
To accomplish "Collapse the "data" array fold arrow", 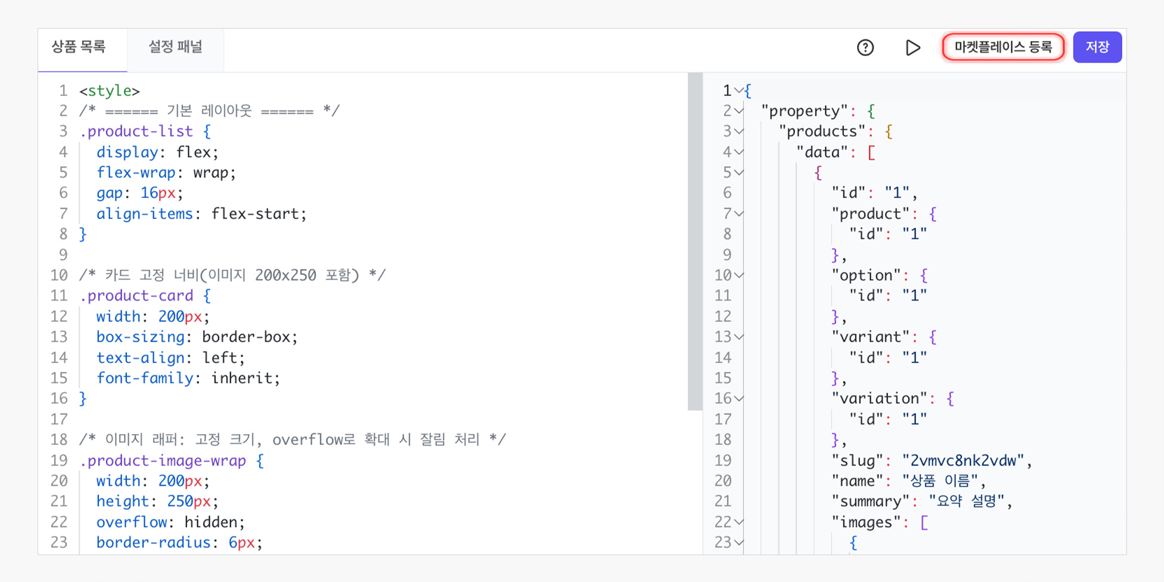I will pos(739,152).
